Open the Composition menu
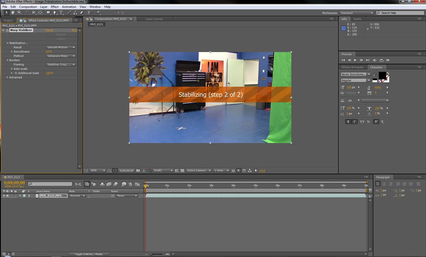This screenshot has width=426, height=257. click(x=28, y=7)
